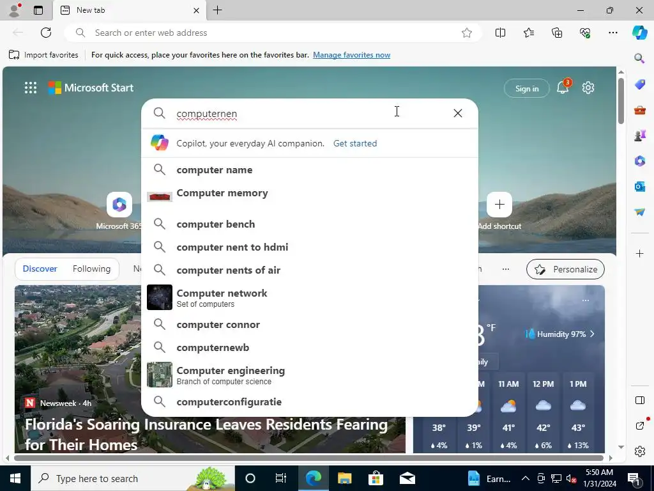Click the Refresh page button
Screen dimensions: 654x491
click(x=46, y=33)
